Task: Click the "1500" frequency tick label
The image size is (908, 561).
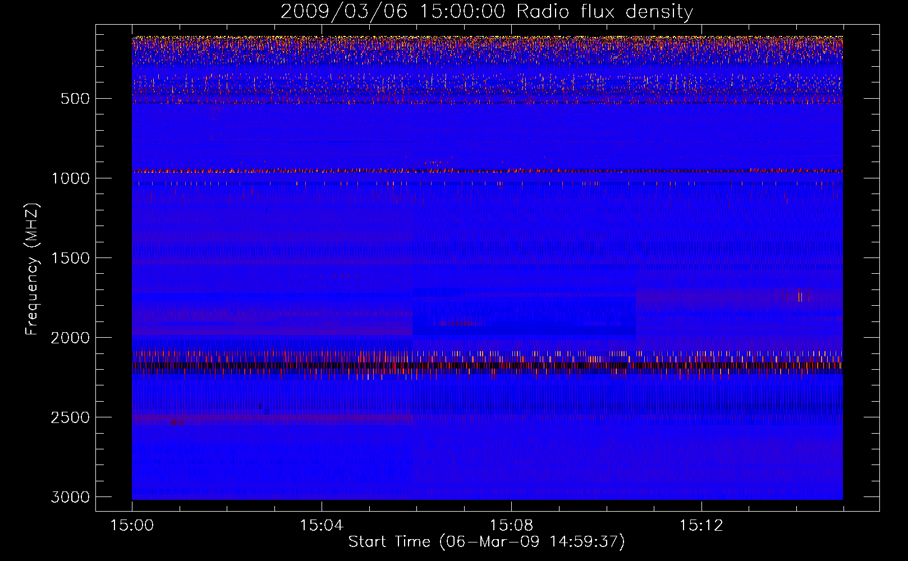Action: pos(70,258)
